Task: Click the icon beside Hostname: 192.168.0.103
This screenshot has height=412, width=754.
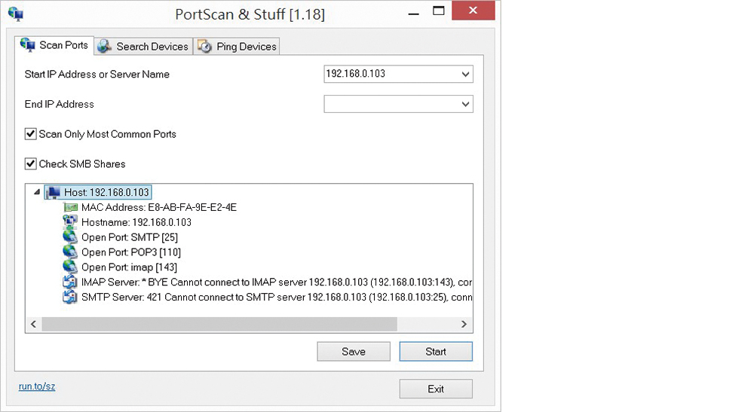Action: 70,222
